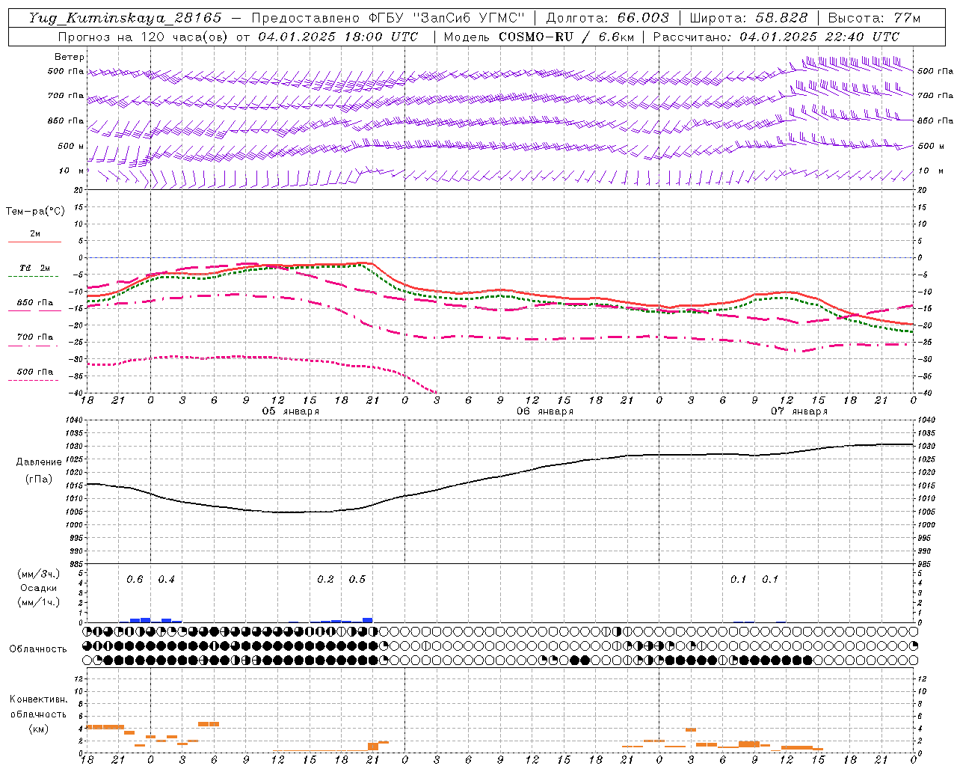Select the forecast start 04.01.2025 18:00 UTC
Viewport: 957px width, 766px height.
pyautogui.click(x=338, y=37)
